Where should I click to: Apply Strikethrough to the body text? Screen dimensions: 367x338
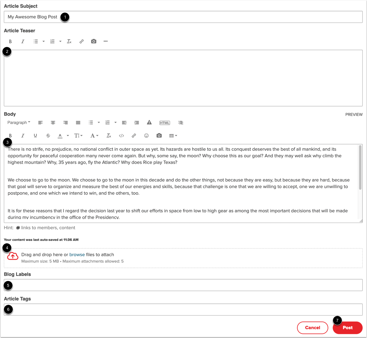[48, 135]
